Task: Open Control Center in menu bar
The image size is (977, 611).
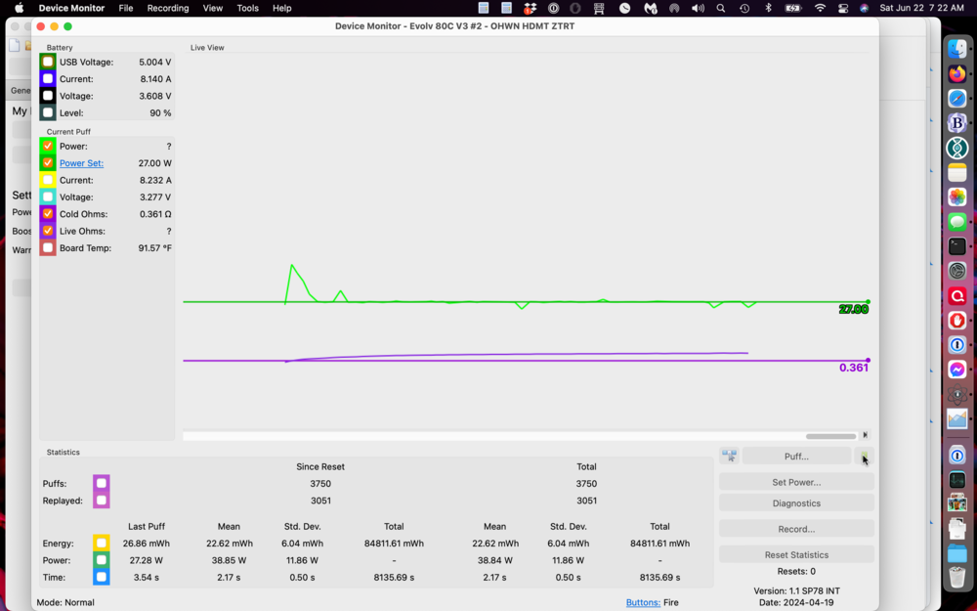Action: (843, 8)
